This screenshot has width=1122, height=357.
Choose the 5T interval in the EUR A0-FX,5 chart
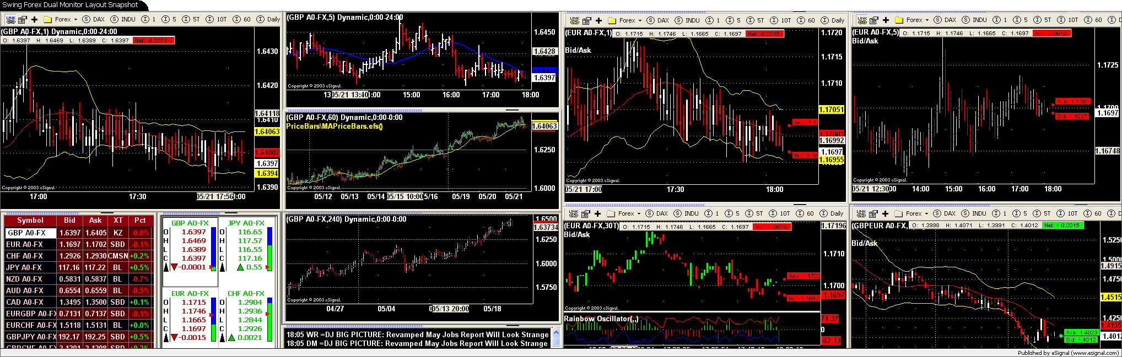[1042, 20]
